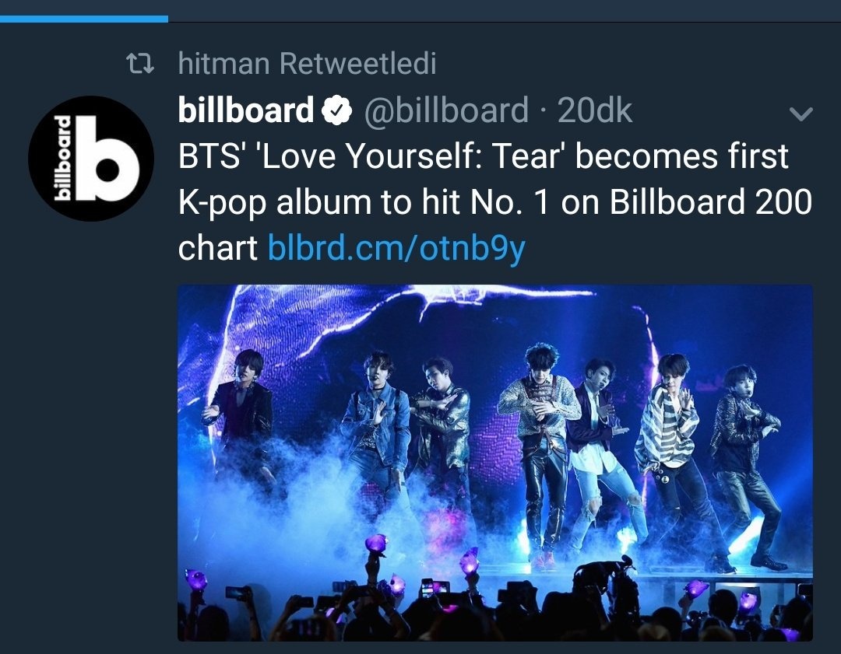Expand the tweet options chevron

point(801,114)
